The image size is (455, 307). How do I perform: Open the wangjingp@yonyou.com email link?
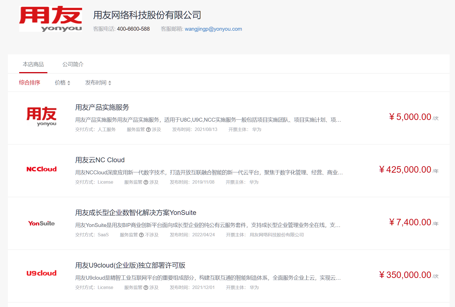point(213,29)
